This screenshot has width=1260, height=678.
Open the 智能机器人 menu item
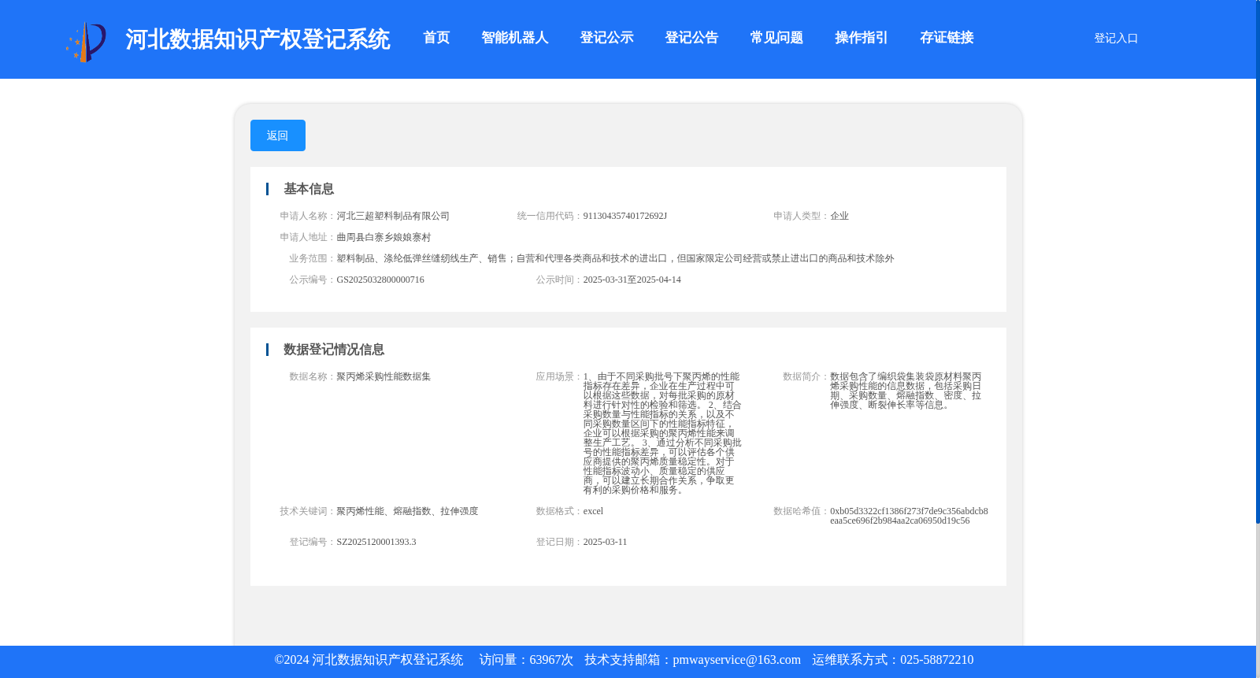click(x=515, y=38)
